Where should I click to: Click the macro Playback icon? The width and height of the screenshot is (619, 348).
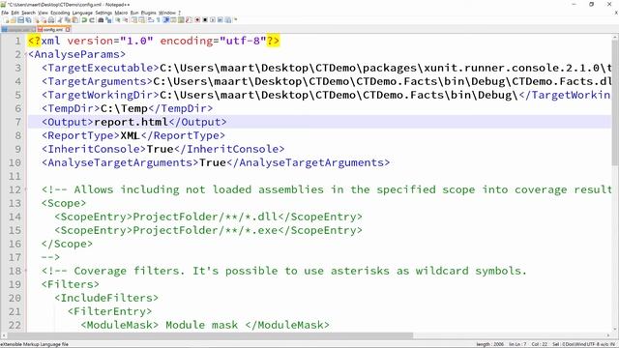pyautogui.click(x=213, y=19)
